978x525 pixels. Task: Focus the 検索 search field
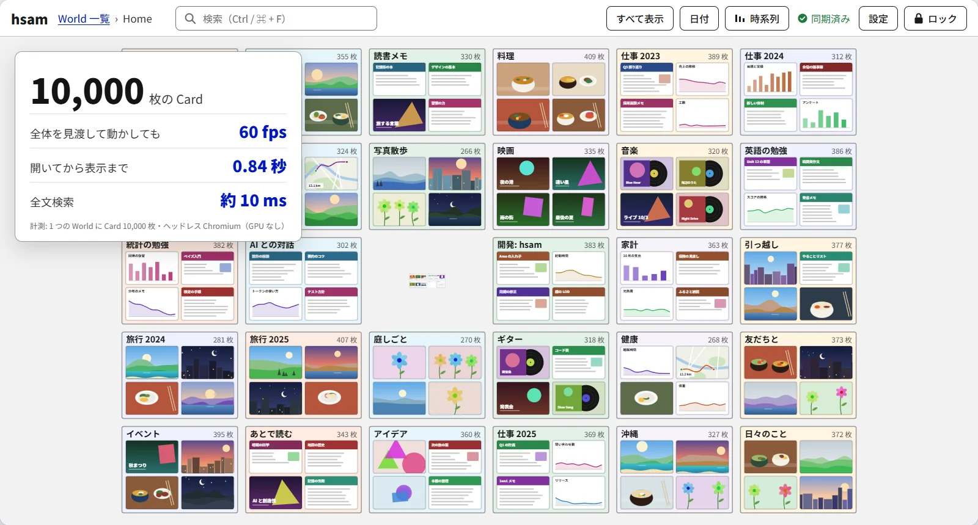[x=276, y=19]
